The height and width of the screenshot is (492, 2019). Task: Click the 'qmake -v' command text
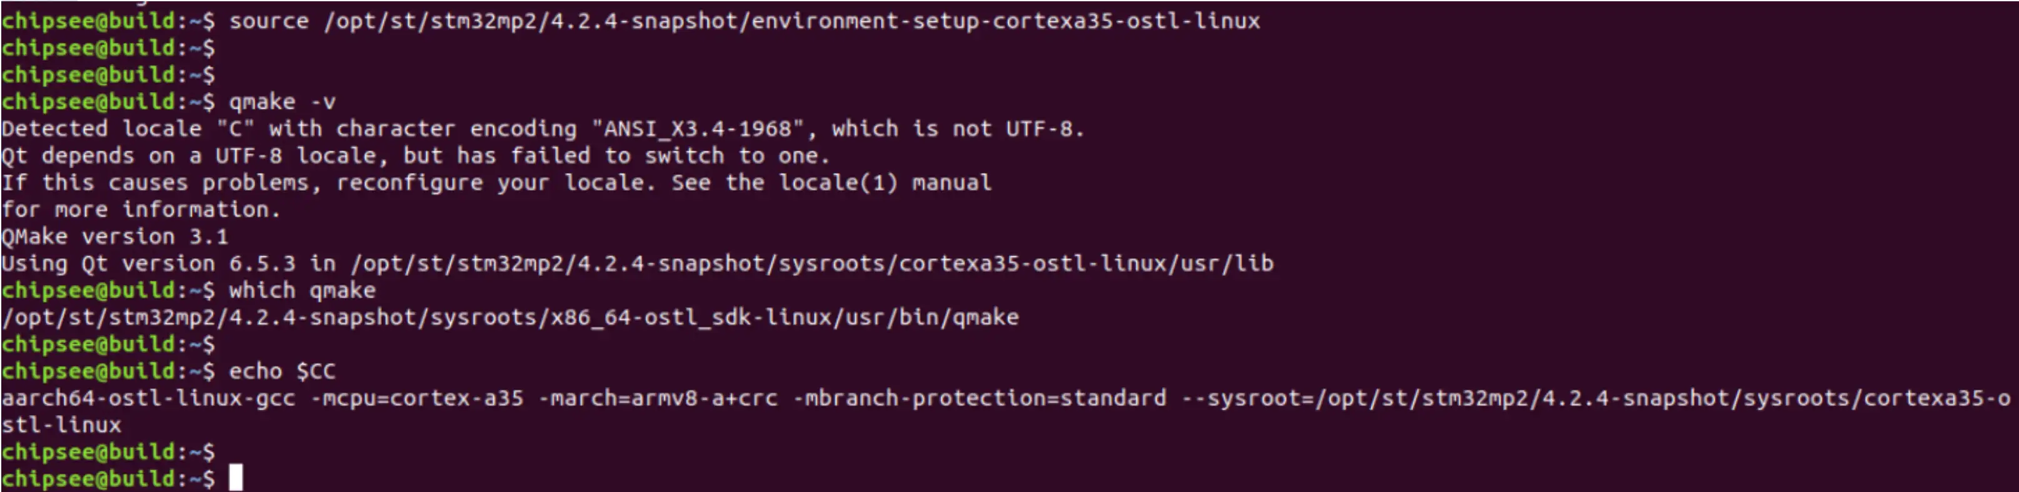pyautogui.click(x=282, y=102)
